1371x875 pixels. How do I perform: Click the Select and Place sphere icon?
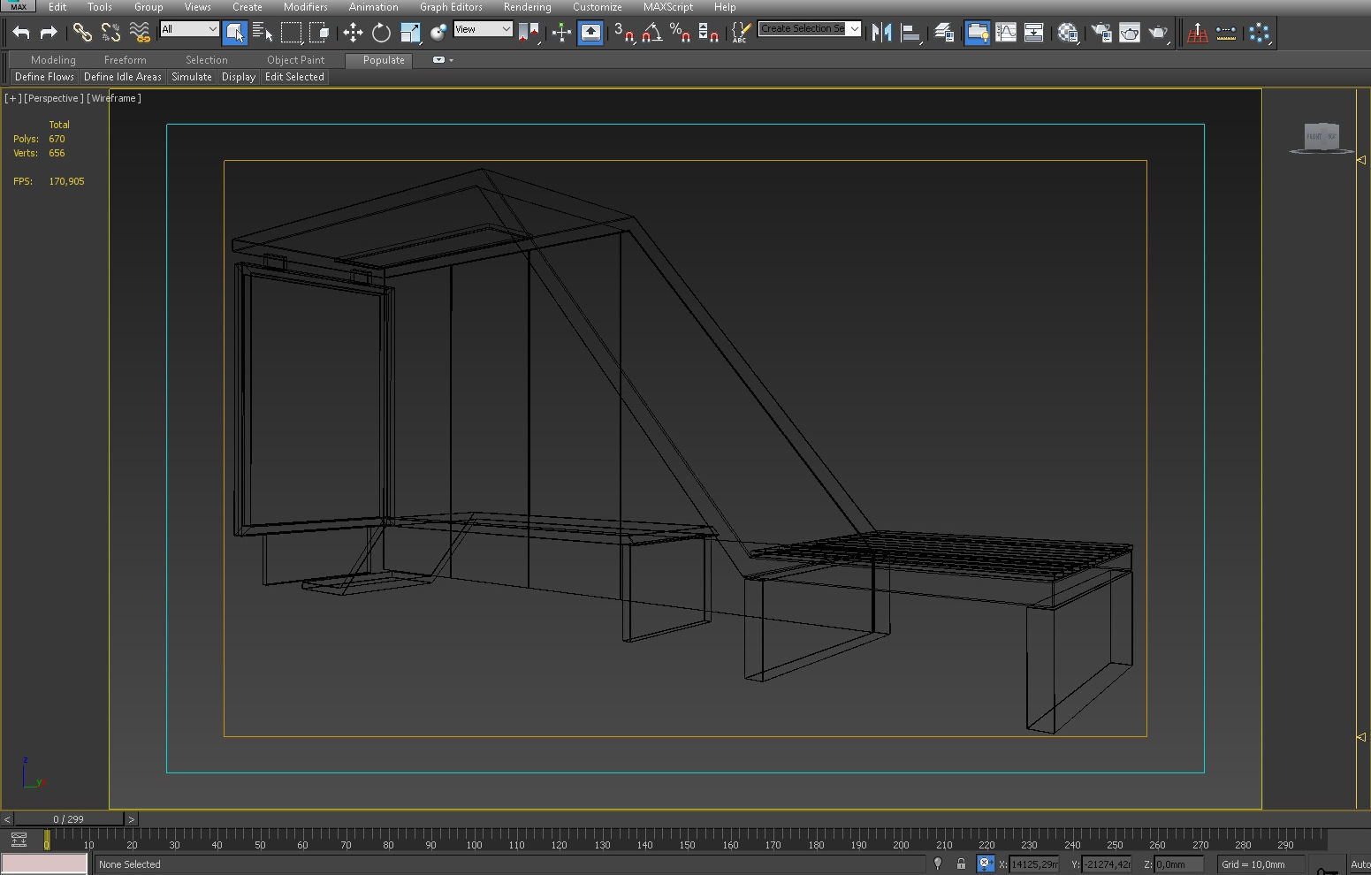(438, 33)
